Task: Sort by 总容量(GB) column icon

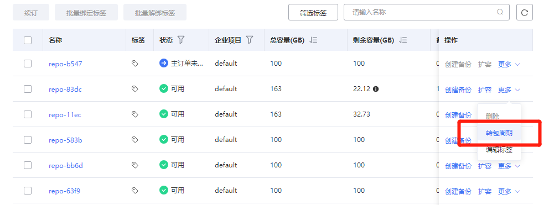Action: click(x=313, y=40)
